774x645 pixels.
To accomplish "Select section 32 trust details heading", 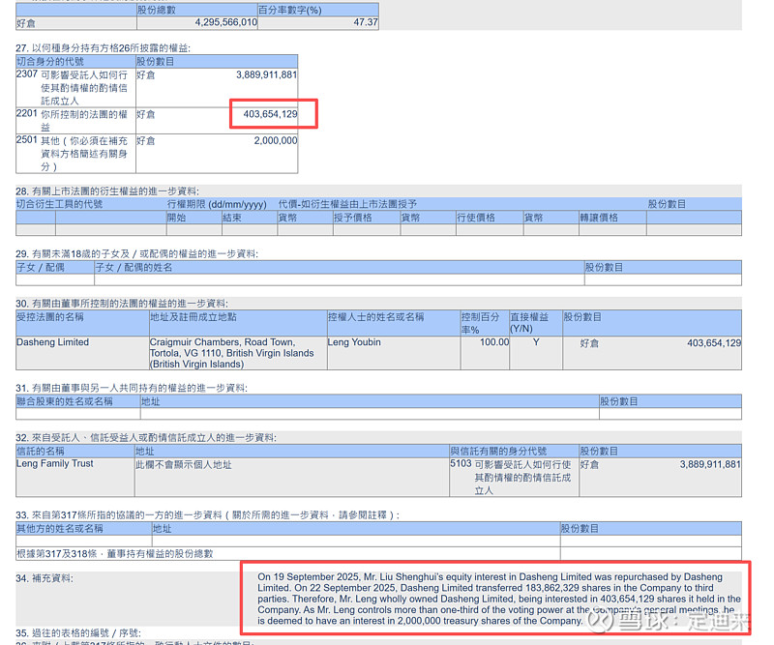I will [x=146, y=438].
